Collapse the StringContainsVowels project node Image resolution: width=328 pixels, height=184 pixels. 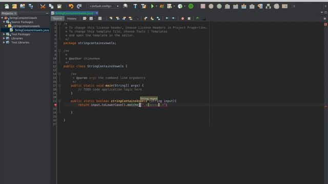pyautogui.click(x=2, y=18)
